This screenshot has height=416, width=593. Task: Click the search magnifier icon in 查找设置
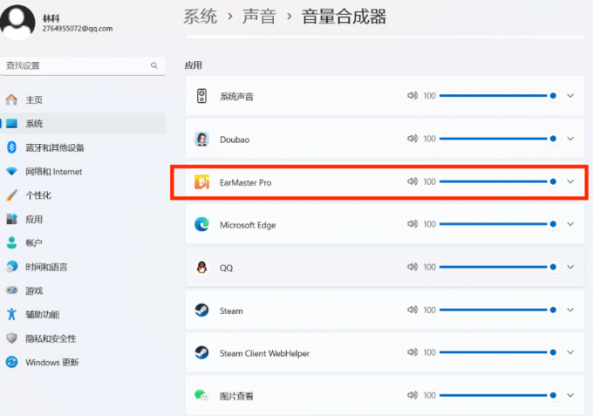(x=154, y=65)
